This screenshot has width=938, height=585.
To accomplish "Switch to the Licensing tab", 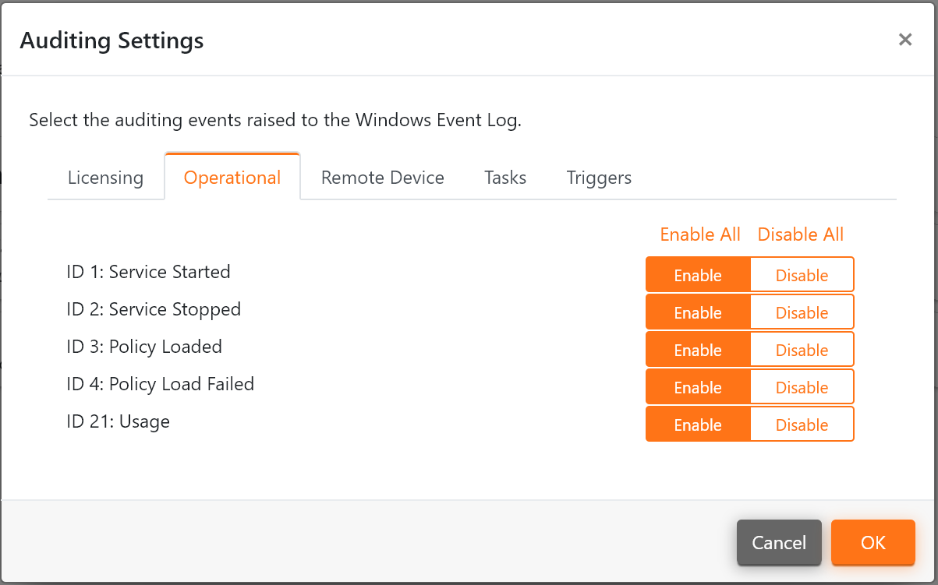I will (105, 178).
